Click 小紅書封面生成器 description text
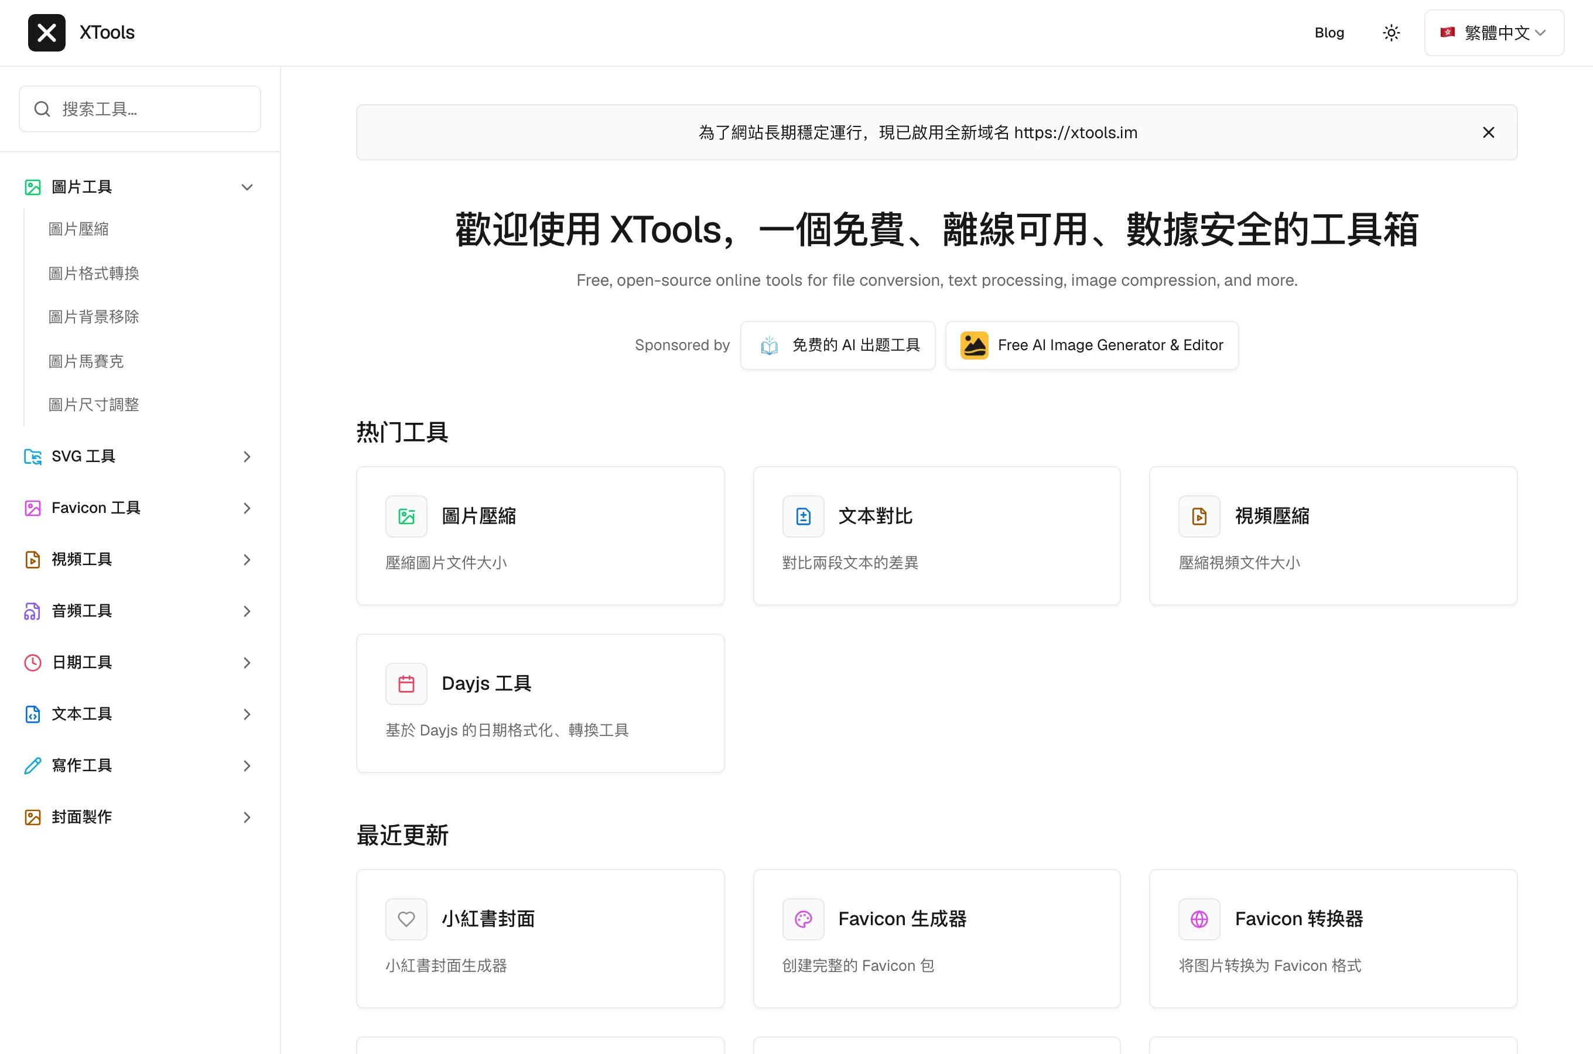This screenshot has height=1054, width=1593. [x=446, y=965]
